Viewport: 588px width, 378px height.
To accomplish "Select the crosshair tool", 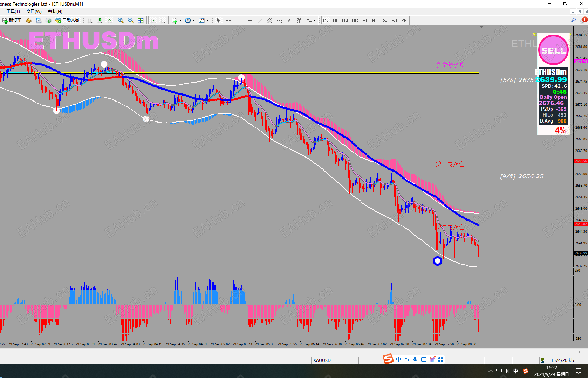I will pyautogui.click(x=228, y=20).
